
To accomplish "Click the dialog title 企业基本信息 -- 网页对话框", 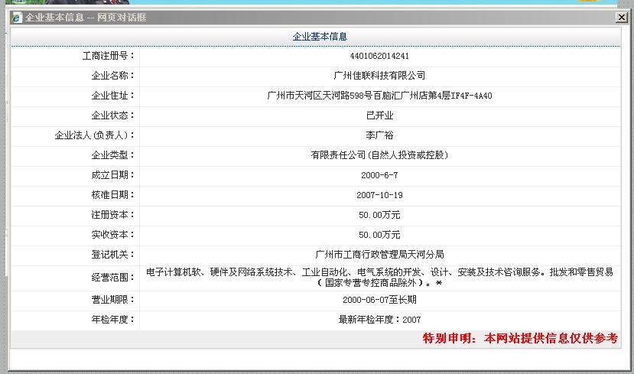I will click(x=86, y=18).
